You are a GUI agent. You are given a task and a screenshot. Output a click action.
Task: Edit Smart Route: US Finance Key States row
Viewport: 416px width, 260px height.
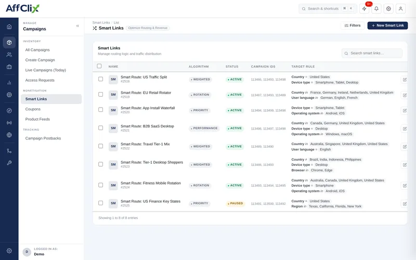405,204
